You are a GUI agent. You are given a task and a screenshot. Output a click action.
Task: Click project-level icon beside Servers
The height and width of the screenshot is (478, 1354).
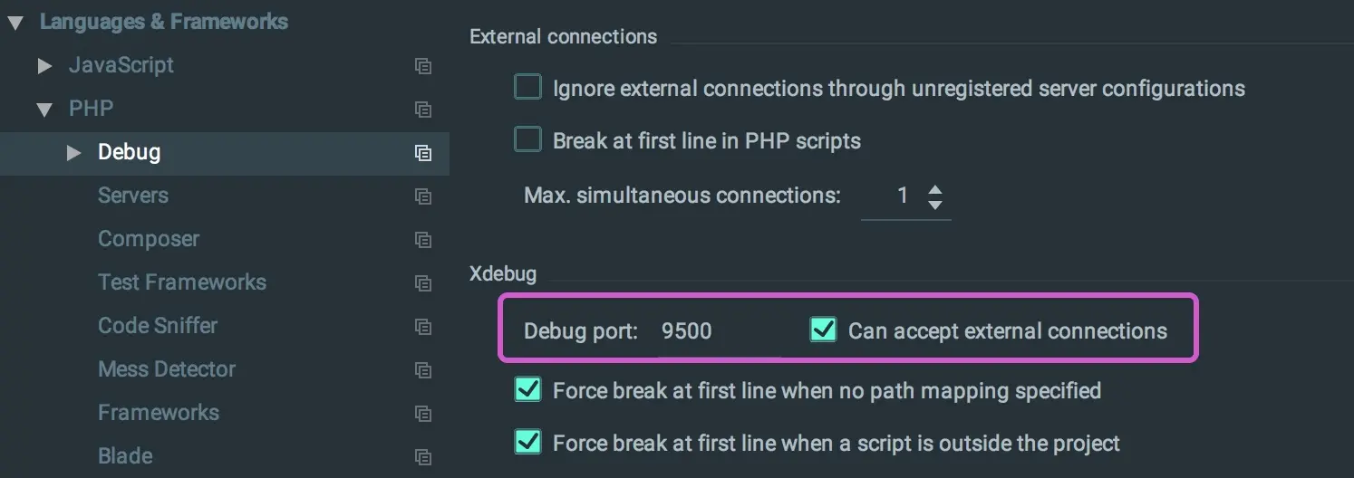pos(423,196)
